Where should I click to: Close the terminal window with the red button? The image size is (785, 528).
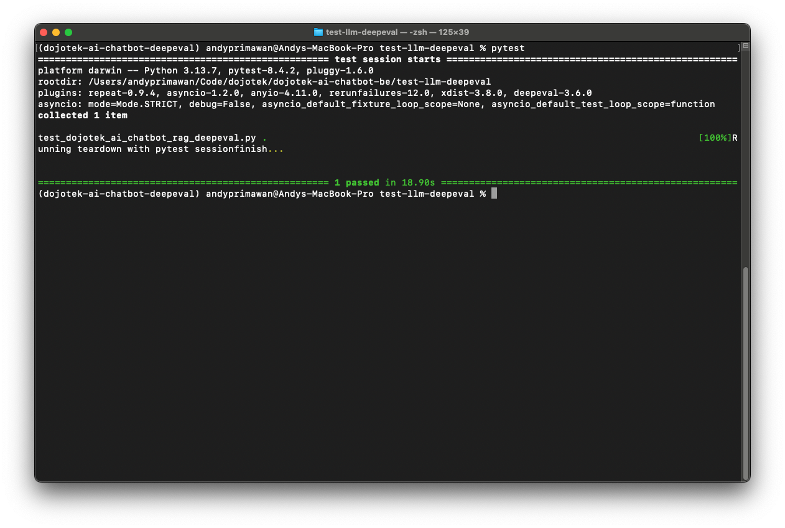pos(44,32)
